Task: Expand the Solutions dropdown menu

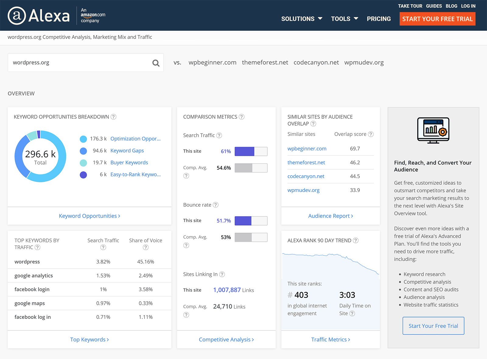Action: (302, 19)
